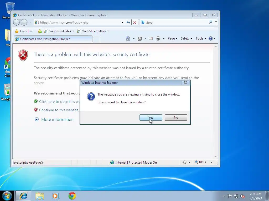The width and height of the screenshot is (269, 201).
Task: Click the blue question mark dialog icon
Action: [x=91, y=97]
